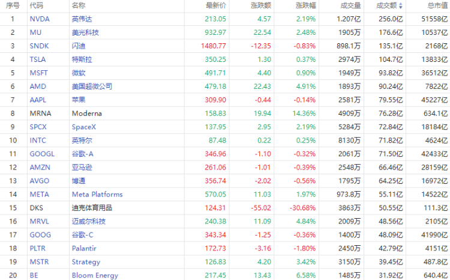Open the Bloom Energy name link
This screenshot has width=450, height=280.
tap(95, 276)
